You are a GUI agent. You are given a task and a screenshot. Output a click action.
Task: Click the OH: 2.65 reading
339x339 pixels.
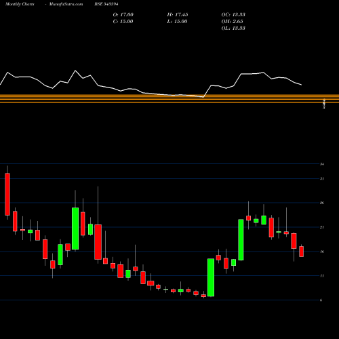coord(232,22)
